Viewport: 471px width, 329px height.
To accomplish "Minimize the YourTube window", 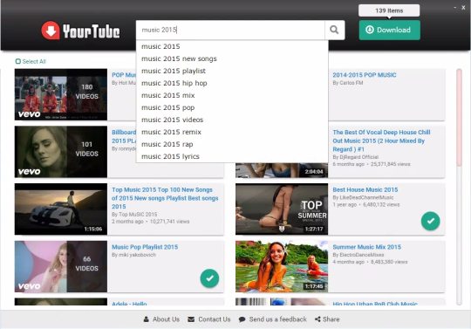I will [455, 8].
